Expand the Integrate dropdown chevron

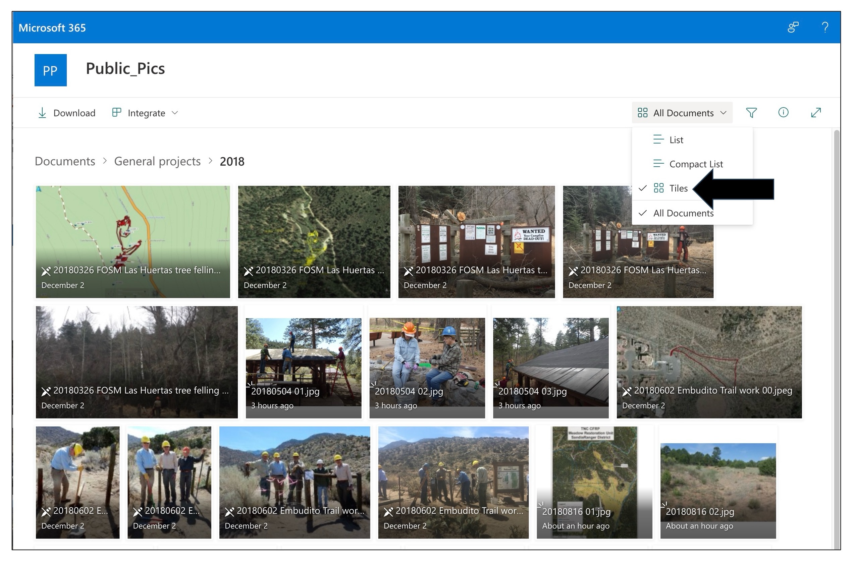pos(175,113)
